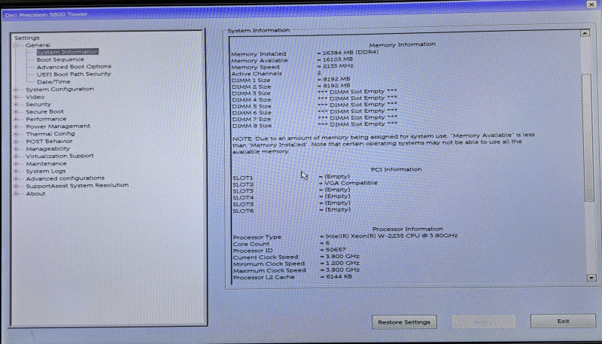Viewport: 602px width, 344px height.
Task: Expand the Secure Boot node
Action: pyautogui.click(x=16, y=111)
